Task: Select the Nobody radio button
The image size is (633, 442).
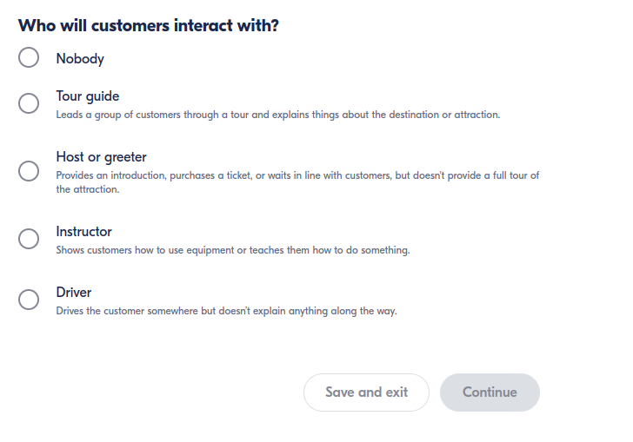Action: pos(29,58)
